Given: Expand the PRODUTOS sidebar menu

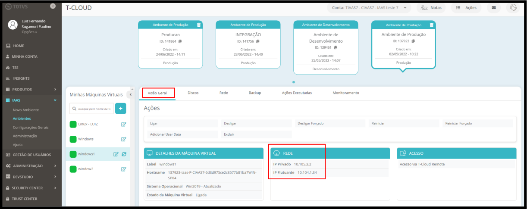Looking at the screenshot, I should coord(31,89).
